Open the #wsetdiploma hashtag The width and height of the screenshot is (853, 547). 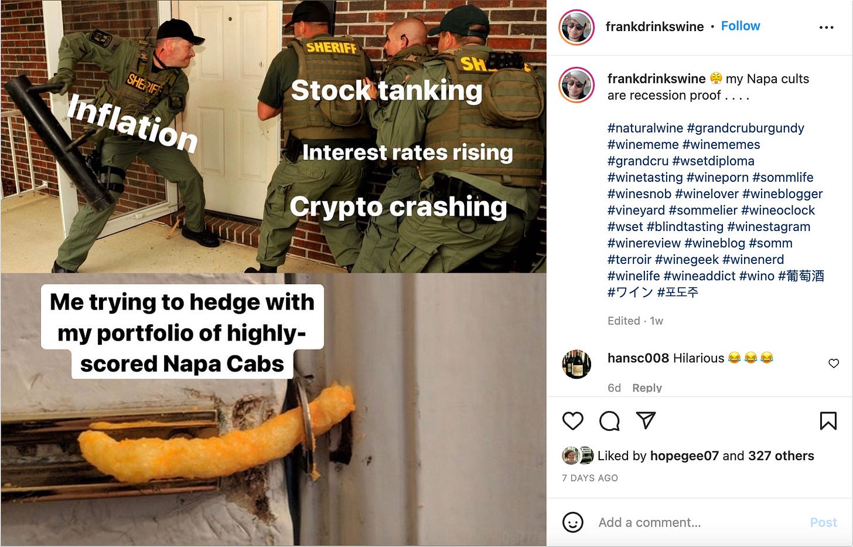pos(713,161)
